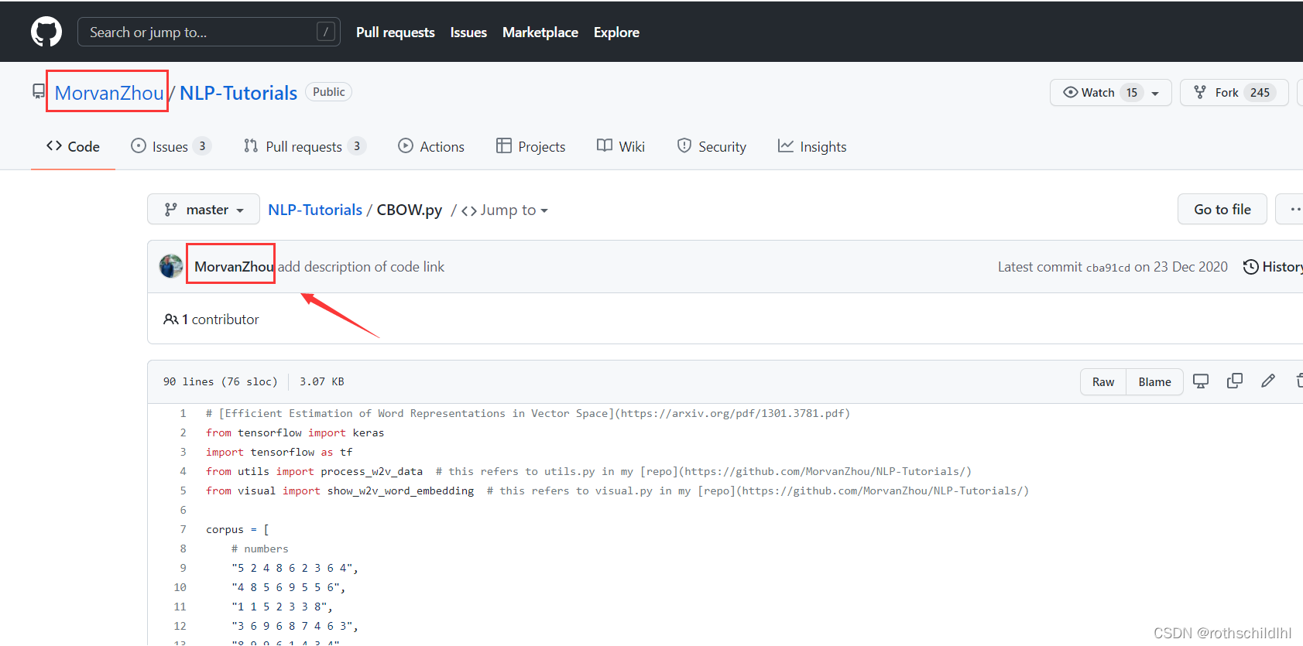This screenshot has height=646, width=1303.
Task: Open the Blame view
Action: tap(1154, 382)
